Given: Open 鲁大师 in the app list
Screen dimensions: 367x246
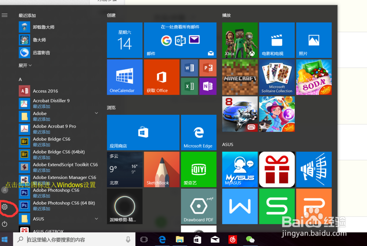Looking at the screenshot, I should (x=58, y=40).
